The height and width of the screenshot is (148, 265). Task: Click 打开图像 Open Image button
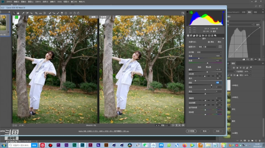click(191, 131)
